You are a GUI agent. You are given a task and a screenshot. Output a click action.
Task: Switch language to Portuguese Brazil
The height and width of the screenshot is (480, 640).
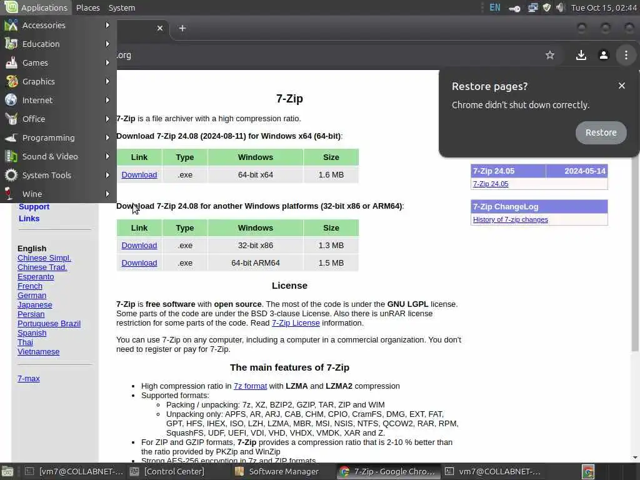click(x=49, y=324)
